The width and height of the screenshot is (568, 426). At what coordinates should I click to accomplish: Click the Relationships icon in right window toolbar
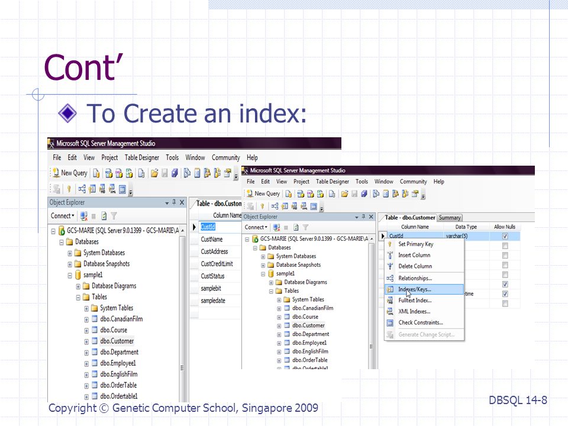(x=275, y=206)
